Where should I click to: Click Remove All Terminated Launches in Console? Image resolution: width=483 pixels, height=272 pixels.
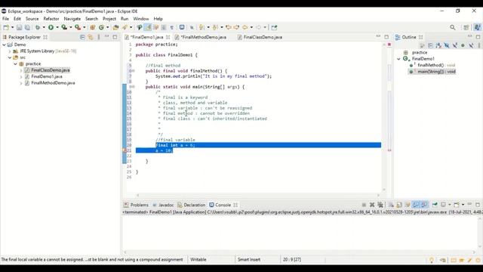tap(380, 205)
